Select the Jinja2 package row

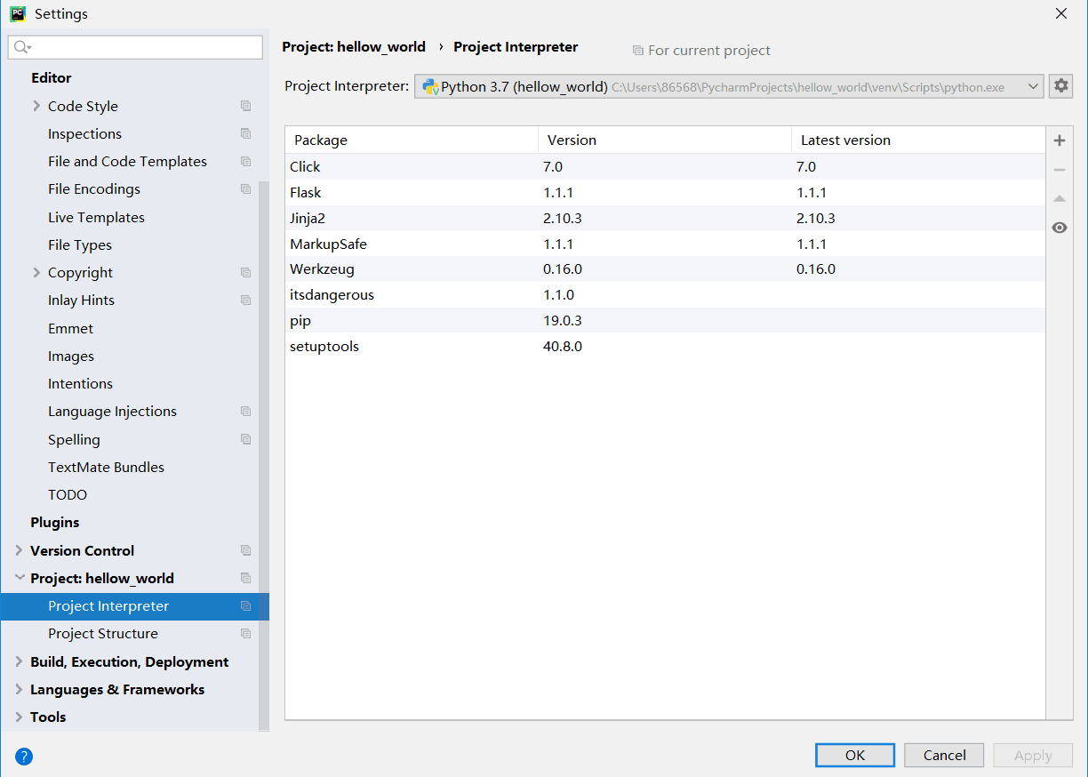coord(665,218)
